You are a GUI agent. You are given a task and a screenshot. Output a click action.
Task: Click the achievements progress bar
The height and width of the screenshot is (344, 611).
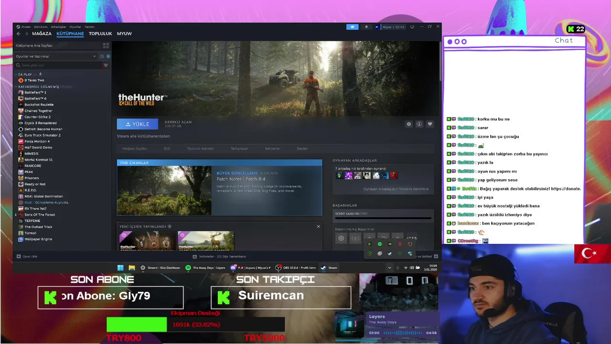click(x=383, y=218)
